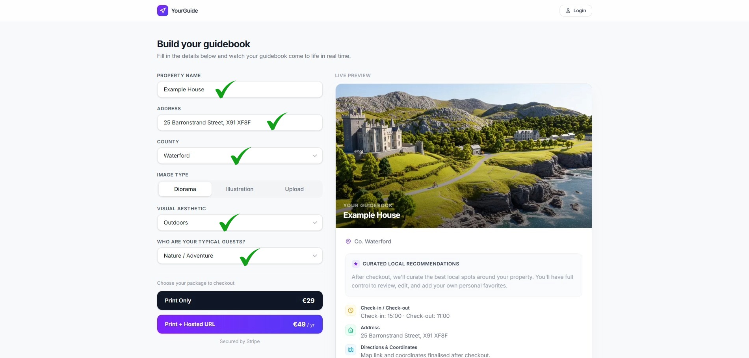749x358 pixels.
Task: Click the castle guidebook preview image
Action: [x=463, y=156]
